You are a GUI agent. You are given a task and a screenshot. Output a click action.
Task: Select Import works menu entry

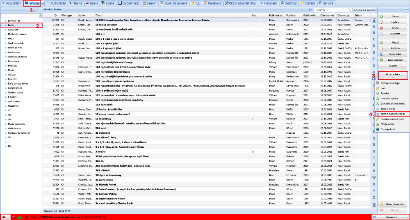(392, 109)
